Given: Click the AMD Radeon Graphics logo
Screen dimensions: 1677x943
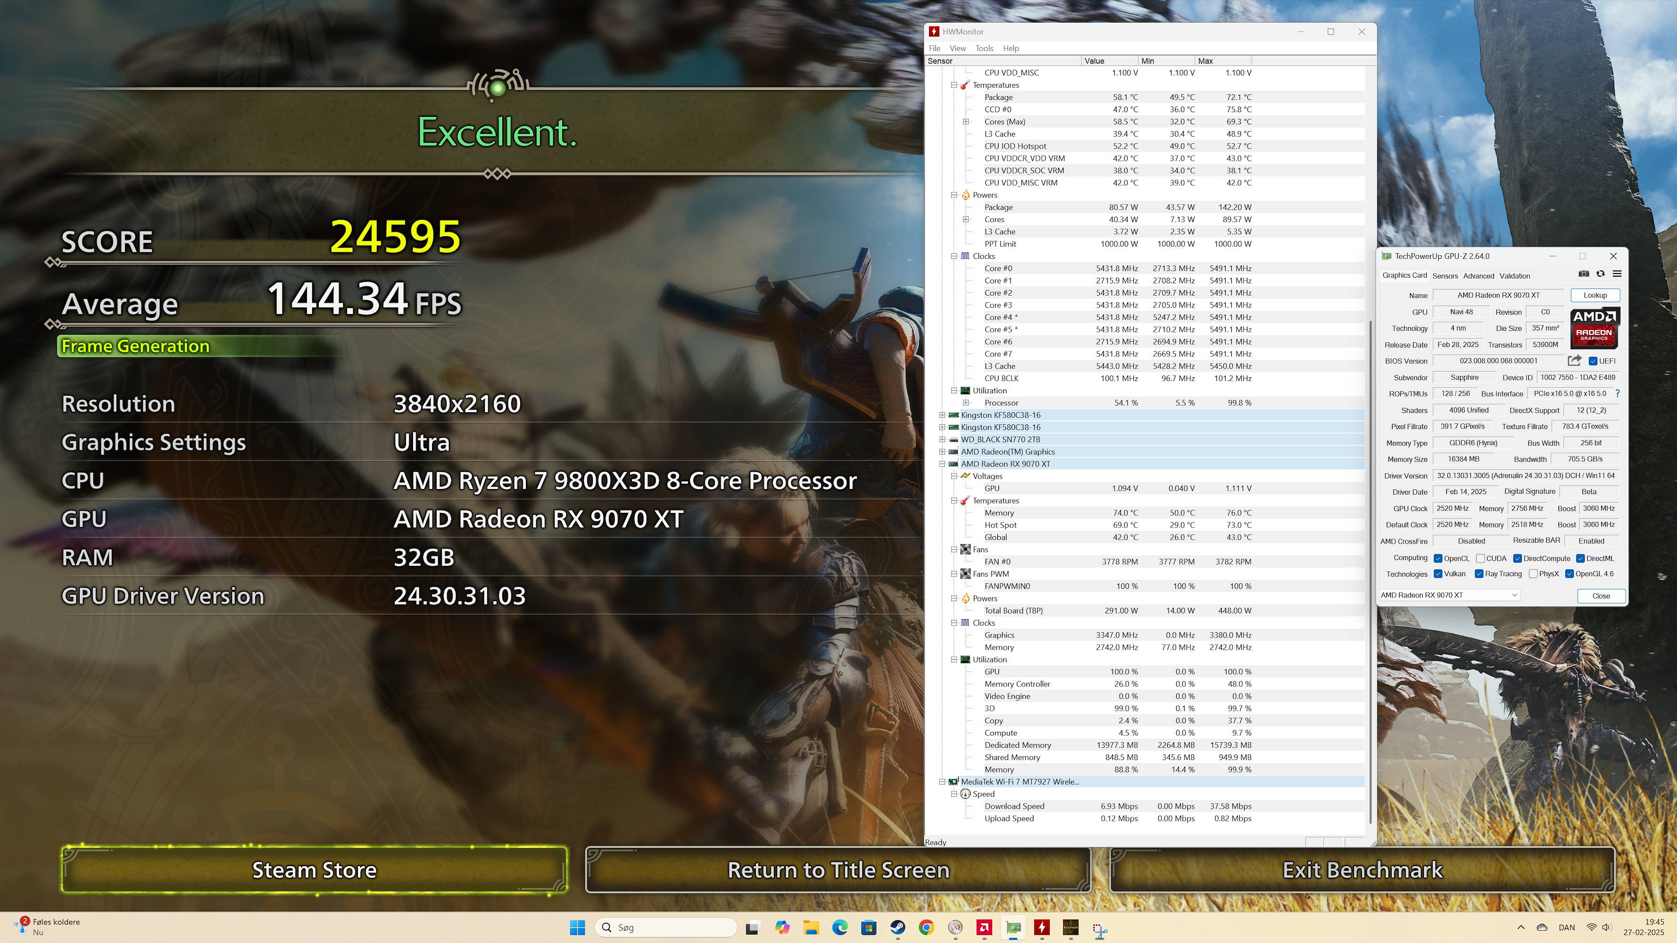Looking at the screenshot, I should point(1594,329).
